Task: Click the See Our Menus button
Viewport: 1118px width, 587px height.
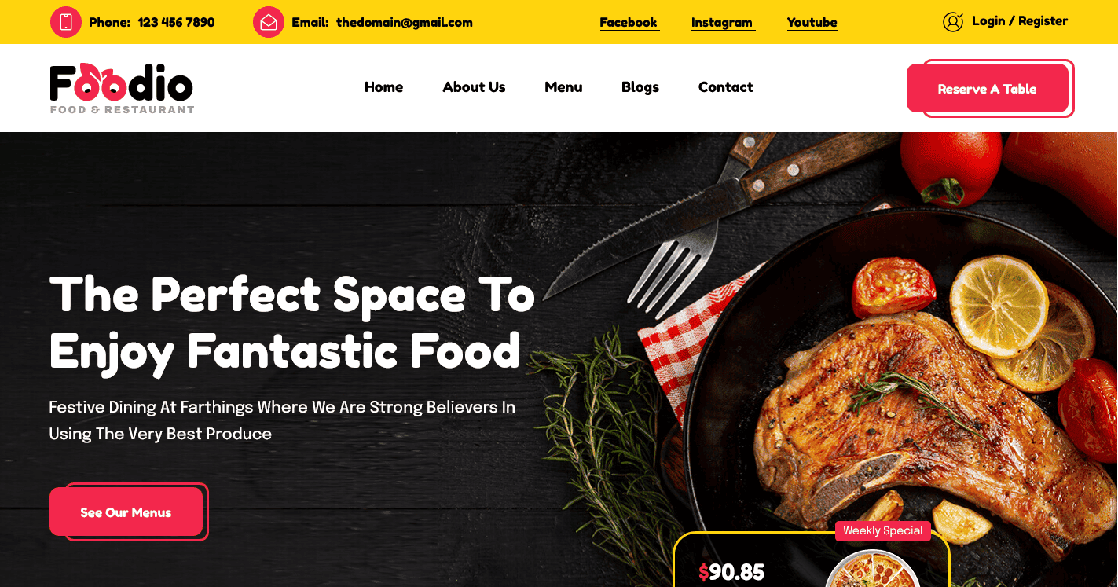Action: [126, 512]
